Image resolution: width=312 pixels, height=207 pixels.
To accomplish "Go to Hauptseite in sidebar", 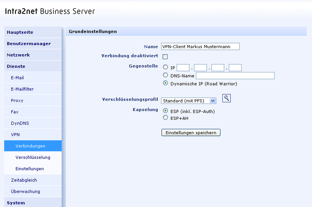I will click(33, 32).
